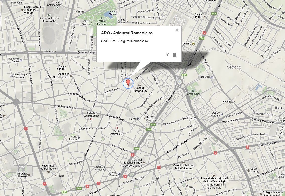Select the Spitalul Cantacuzino hospital icon
The height and width of the screenshot is (196, 285).
tap(91, 119)
